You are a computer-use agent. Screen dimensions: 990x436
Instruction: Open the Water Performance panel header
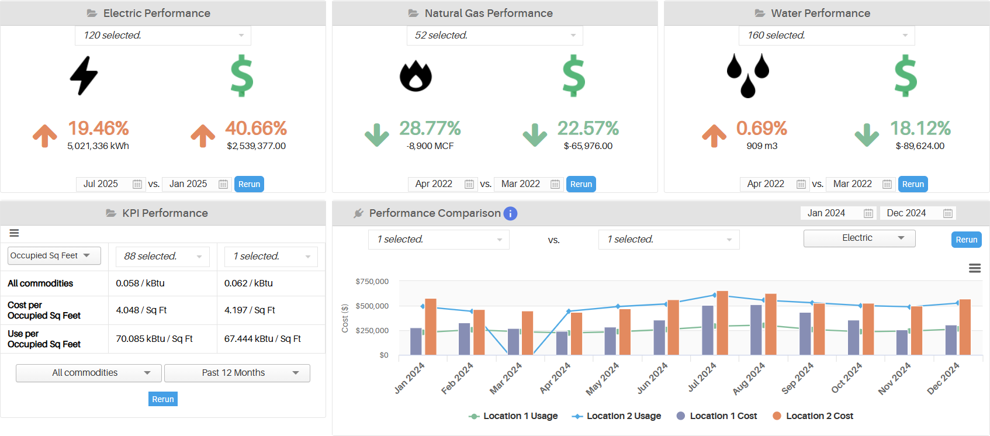820,13
